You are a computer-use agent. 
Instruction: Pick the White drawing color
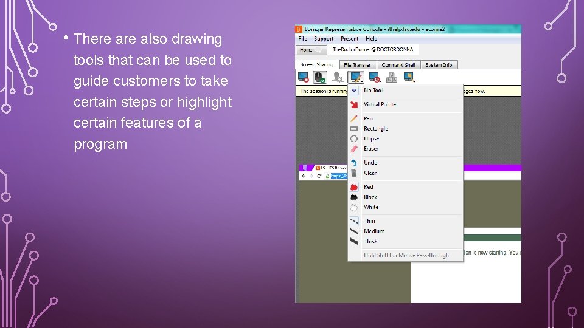(x=406, y=207)
